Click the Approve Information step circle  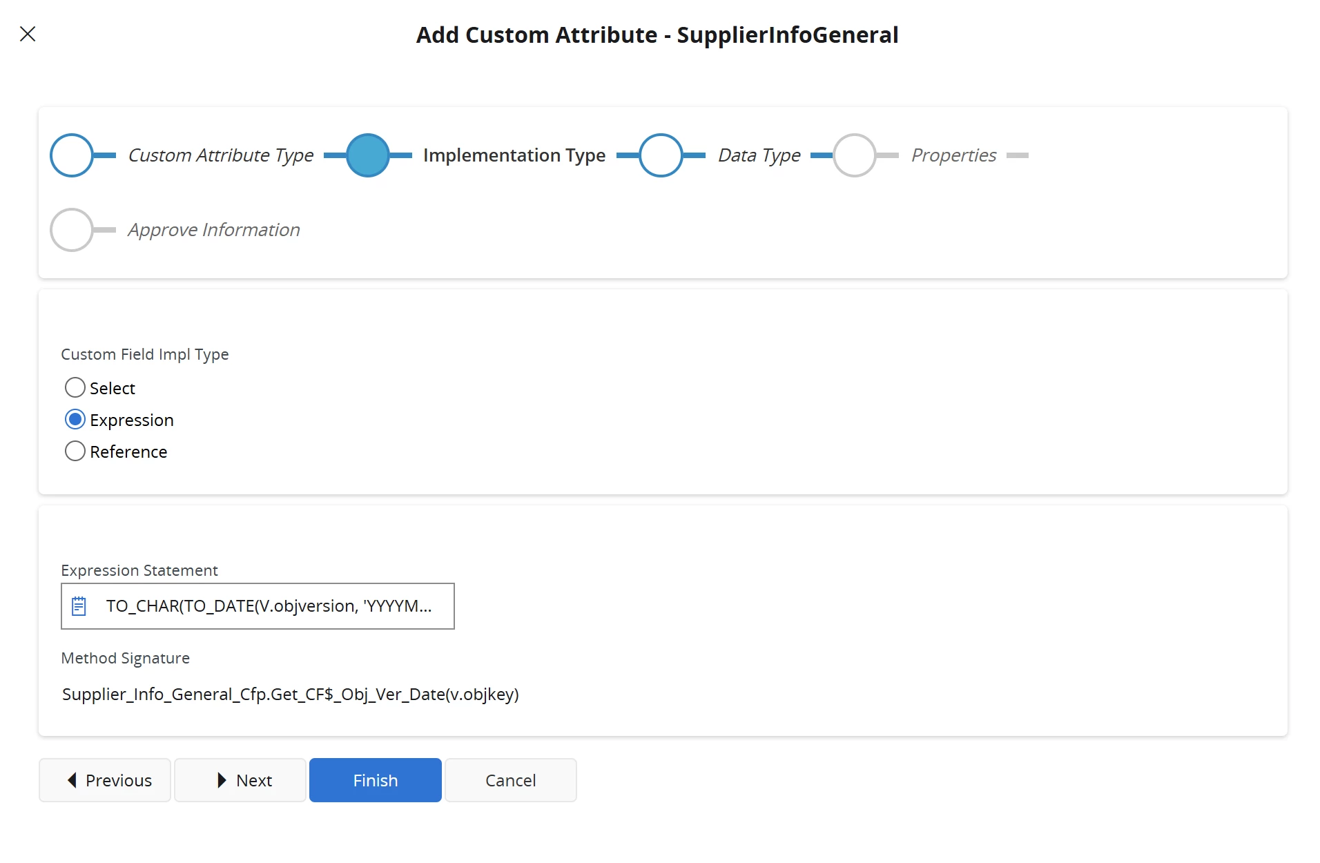point(72,230)
